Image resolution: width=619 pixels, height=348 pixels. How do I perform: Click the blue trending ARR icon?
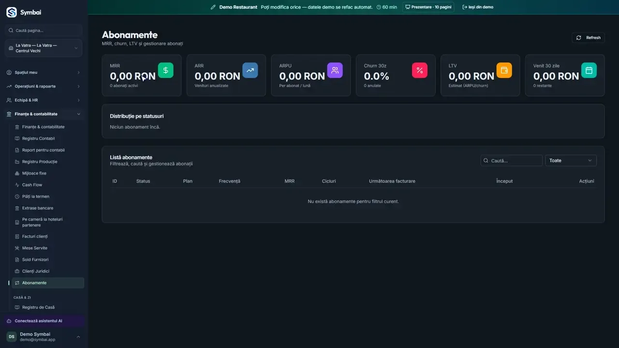250,70
